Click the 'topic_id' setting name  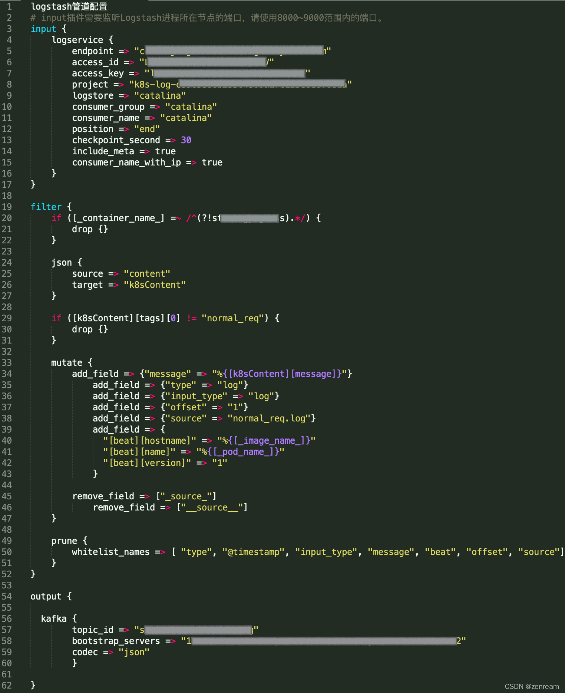click(93, 630)
